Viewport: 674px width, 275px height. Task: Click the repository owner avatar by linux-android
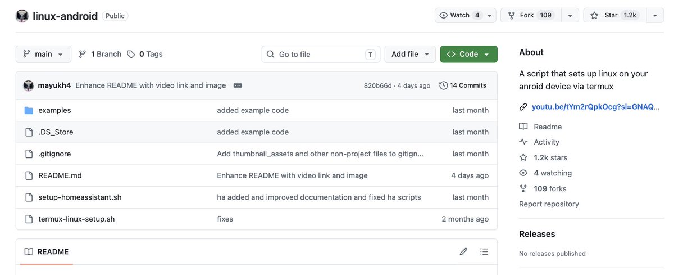click(22, 16)
